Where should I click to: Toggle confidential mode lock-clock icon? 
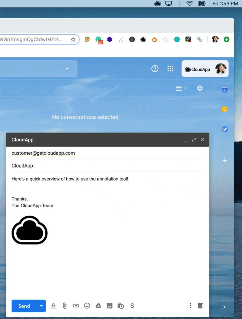click(x=121, y=306)
